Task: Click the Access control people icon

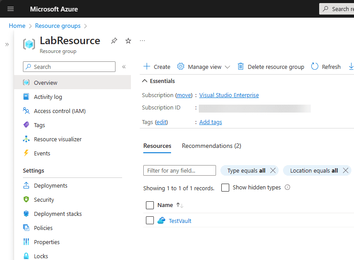Action: coord(26,111)
